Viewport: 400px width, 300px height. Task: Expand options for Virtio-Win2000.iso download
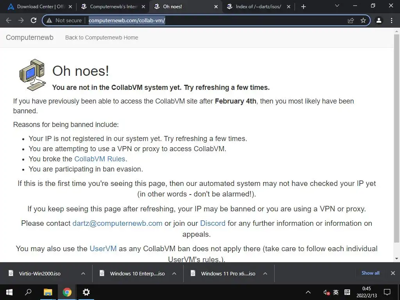[x=83, y=273]
